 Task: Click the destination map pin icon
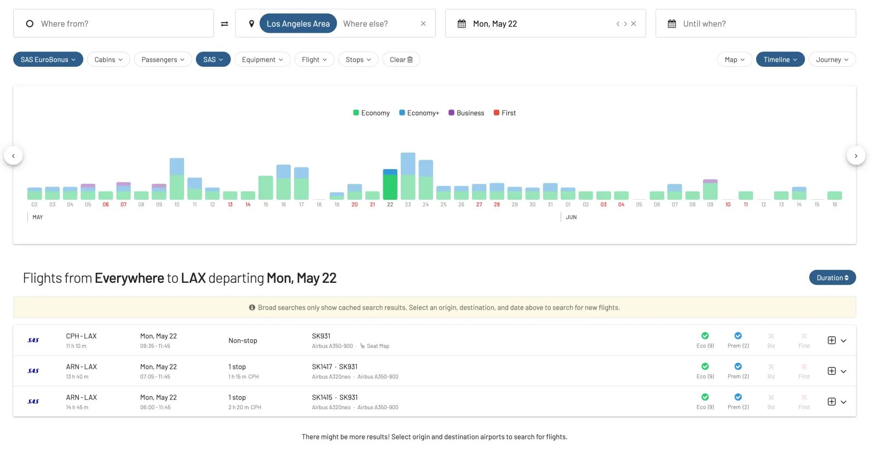(251, 24)
